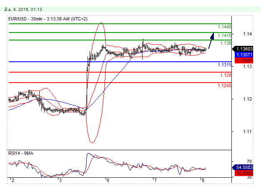Click the black 1.13603 current price tag
Screen dimensions: 261x194
pos(243,49)
